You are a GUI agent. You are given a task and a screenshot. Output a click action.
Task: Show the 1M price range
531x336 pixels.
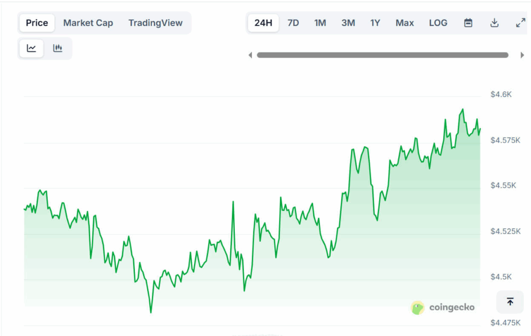click(320, 23)
